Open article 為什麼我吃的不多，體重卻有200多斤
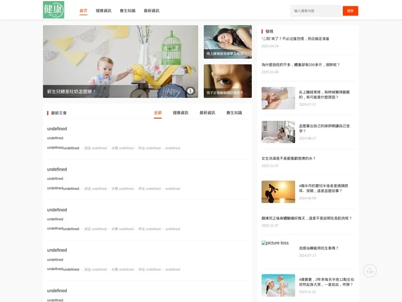This screenshot has height=302, width=402. (x=301, y=65)
